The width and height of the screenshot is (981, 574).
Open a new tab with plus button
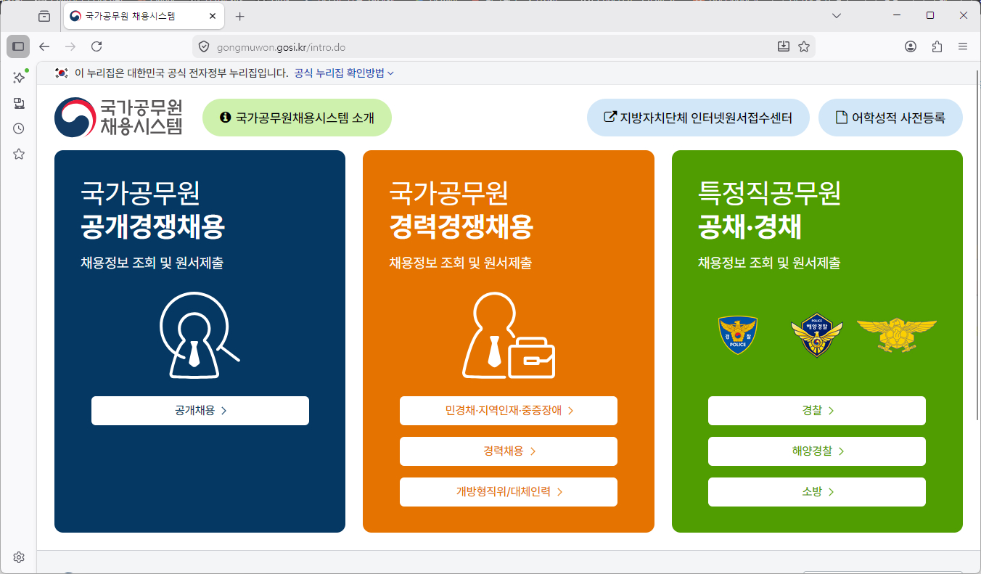240,16
